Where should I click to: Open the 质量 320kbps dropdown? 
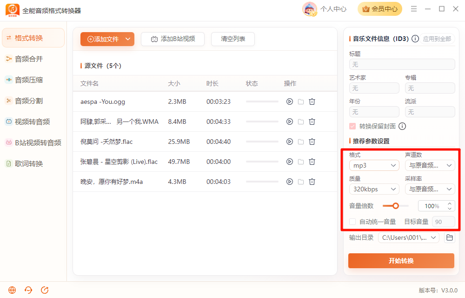pyautogui.click(x=374, y=189)
